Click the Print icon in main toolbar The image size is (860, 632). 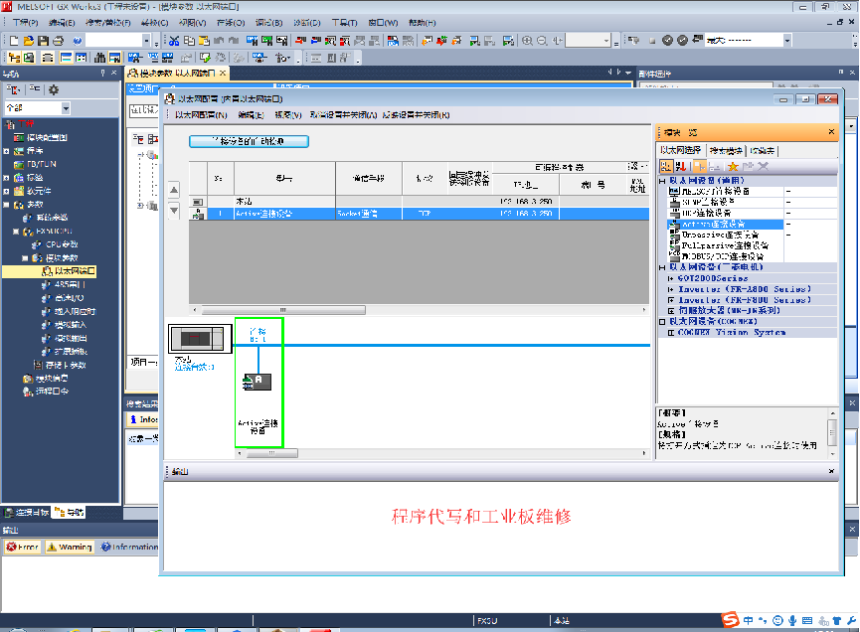tap(58, 40)
